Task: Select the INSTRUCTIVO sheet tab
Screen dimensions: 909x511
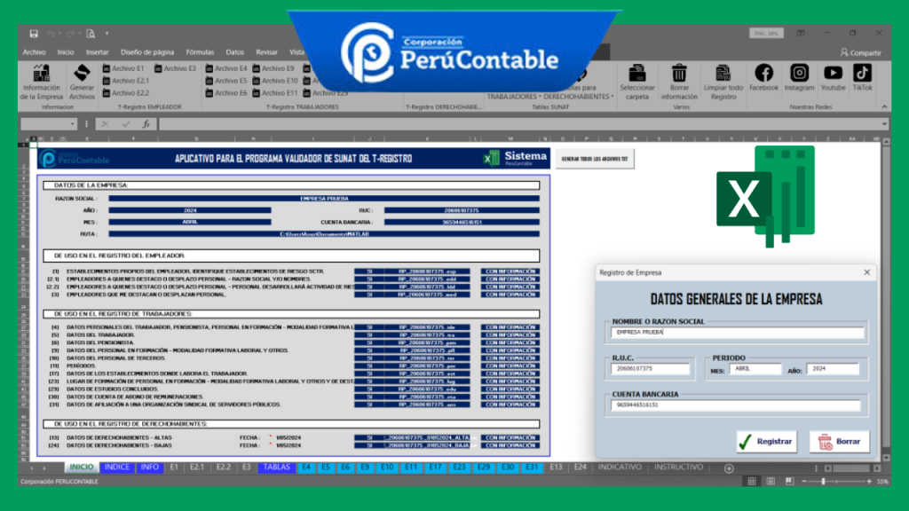Action: tap(678, 468)
